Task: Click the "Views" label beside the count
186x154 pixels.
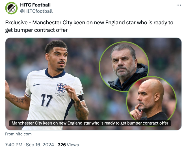Action: click(x=73, y=145)
